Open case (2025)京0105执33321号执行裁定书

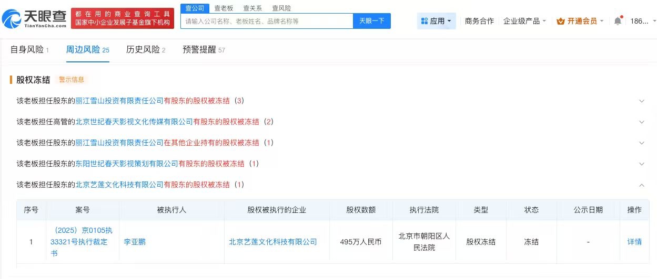pyautogui.click(x=82, y=242)
